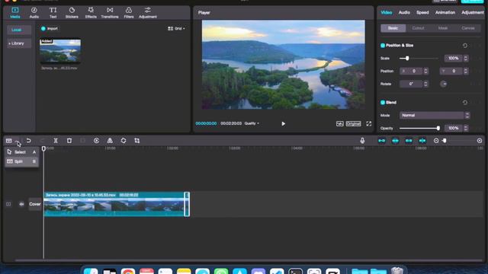This screenshot has width=488, height=274.
Task: Click the Cover button on track
Action: [35, 204]
